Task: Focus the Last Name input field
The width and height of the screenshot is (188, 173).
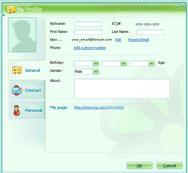Action: tap(150, 32)
